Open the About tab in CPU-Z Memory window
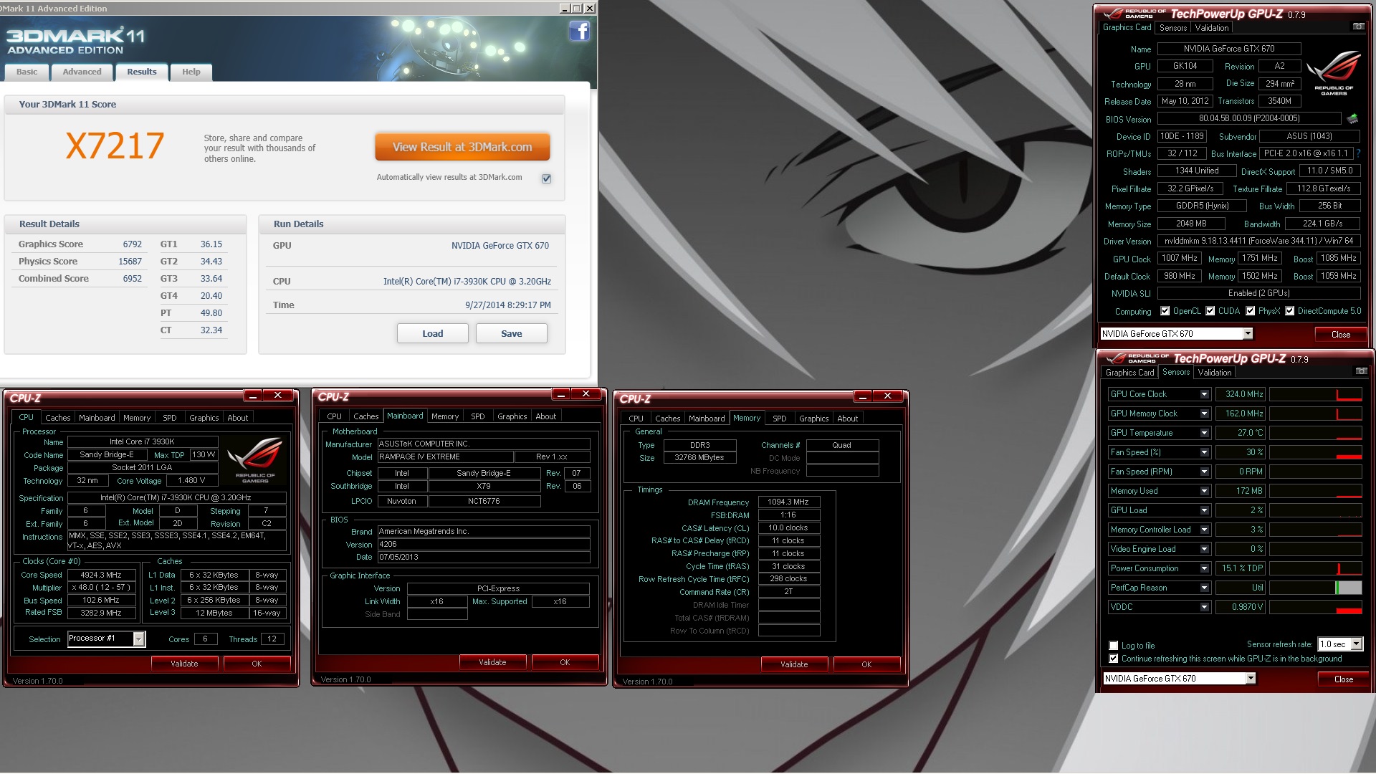The image size is (1376, 774). pos(848,419)
